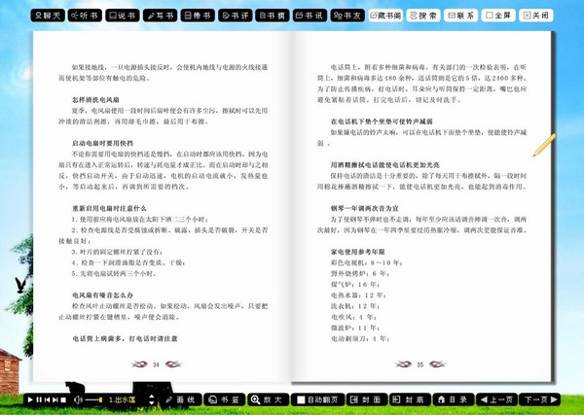
Task: Select the 写书 write button
Action: tap(161, 16)
